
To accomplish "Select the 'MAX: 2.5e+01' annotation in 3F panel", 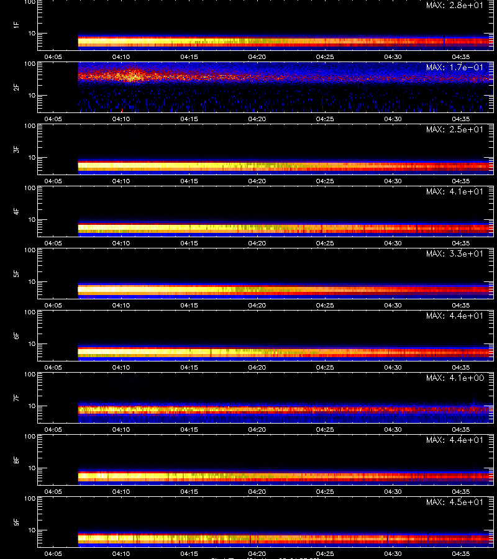I will 455,129.
